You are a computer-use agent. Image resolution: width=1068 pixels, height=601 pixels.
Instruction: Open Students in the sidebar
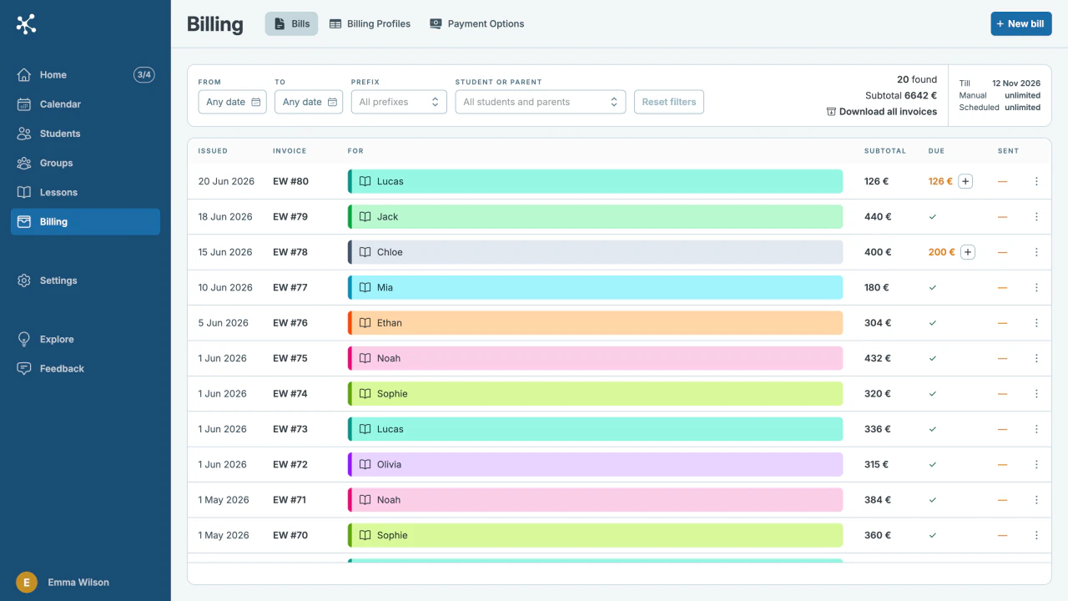pos(85,134)
